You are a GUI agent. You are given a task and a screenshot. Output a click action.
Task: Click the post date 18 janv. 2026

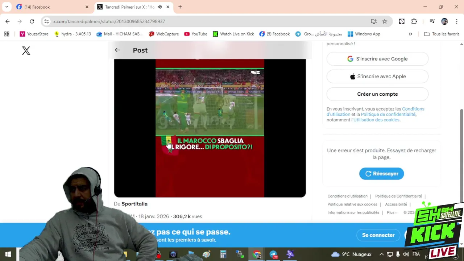click(x=154, y=216)
